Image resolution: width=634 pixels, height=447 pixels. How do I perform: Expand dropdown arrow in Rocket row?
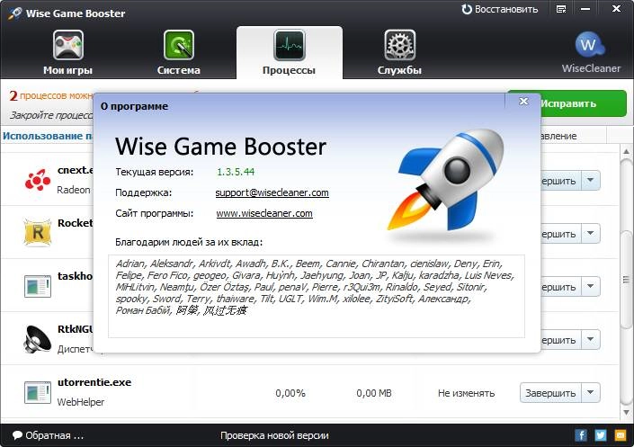click(590, 233)
